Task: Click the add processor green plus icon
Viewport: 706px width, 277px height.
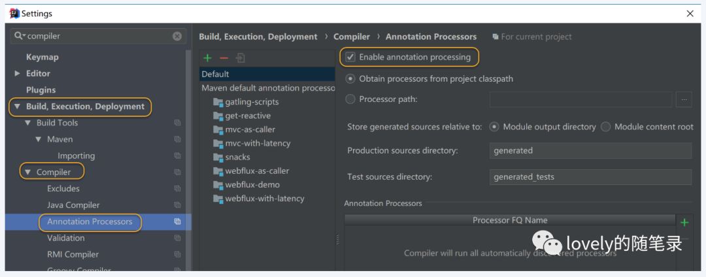Action: pyautogui.click(x=684, y=222)
